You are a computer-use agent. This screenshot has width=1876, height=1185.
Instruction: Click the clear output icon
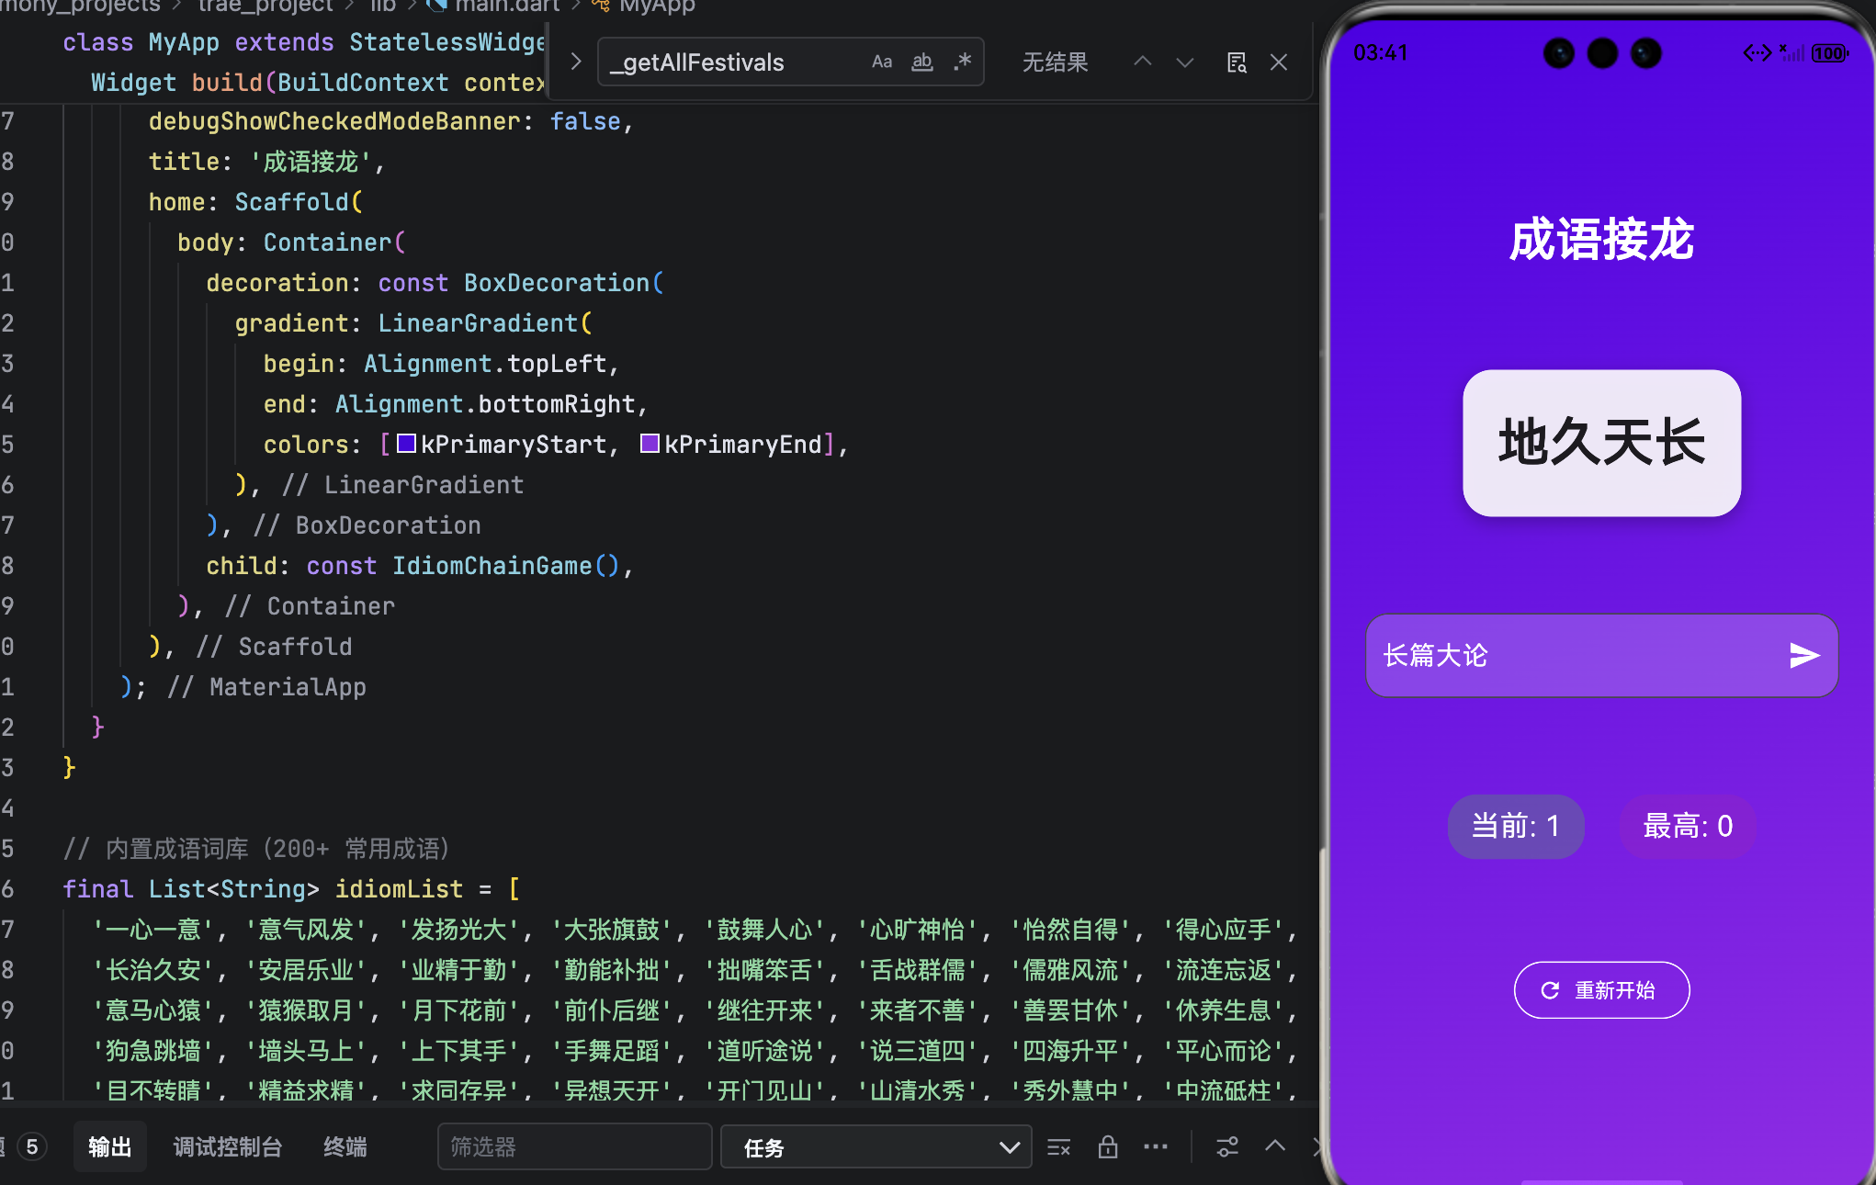pos(1058,1147)
